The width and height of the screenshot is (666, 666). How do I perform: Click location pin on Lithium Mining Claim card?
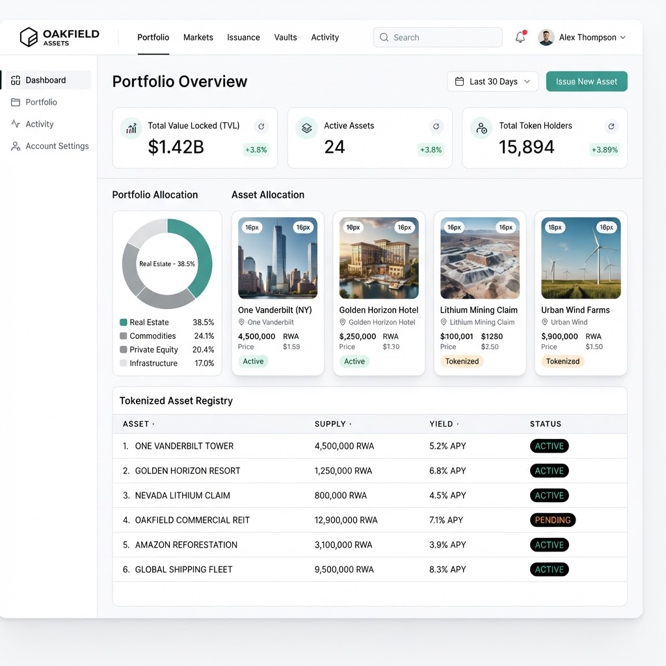(444, 322)
